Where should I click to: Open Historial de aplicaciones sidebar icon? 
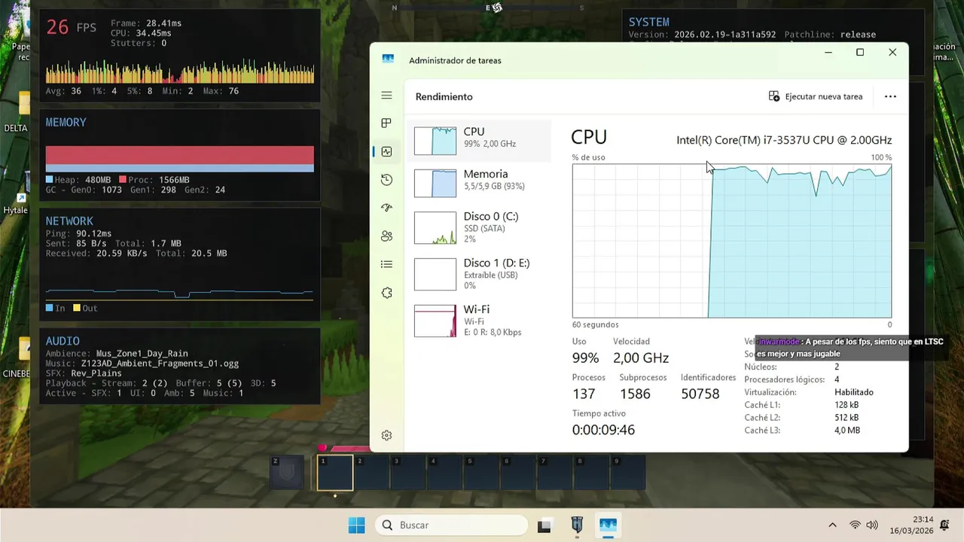click(x=386, y=180)
